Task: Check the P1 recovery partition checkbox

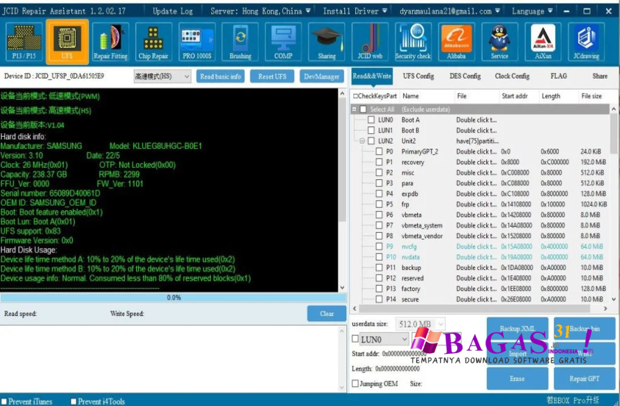Action: click(x=379, y=162)
